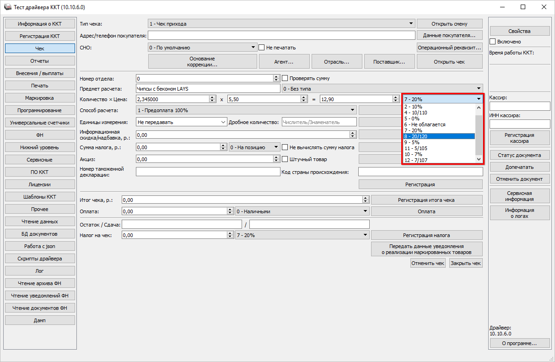Click 'Номер отдела' spinner arrows
Image resolution: width=555 pixels, height=362 pixels.
tap(276, 78)
